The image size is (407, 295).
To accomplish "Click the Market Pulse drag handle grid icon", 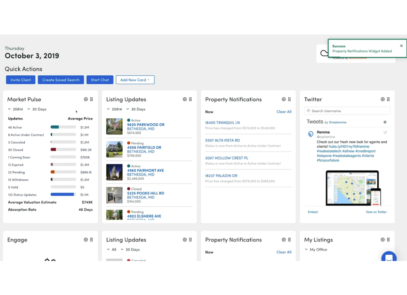I will (92, 99).
